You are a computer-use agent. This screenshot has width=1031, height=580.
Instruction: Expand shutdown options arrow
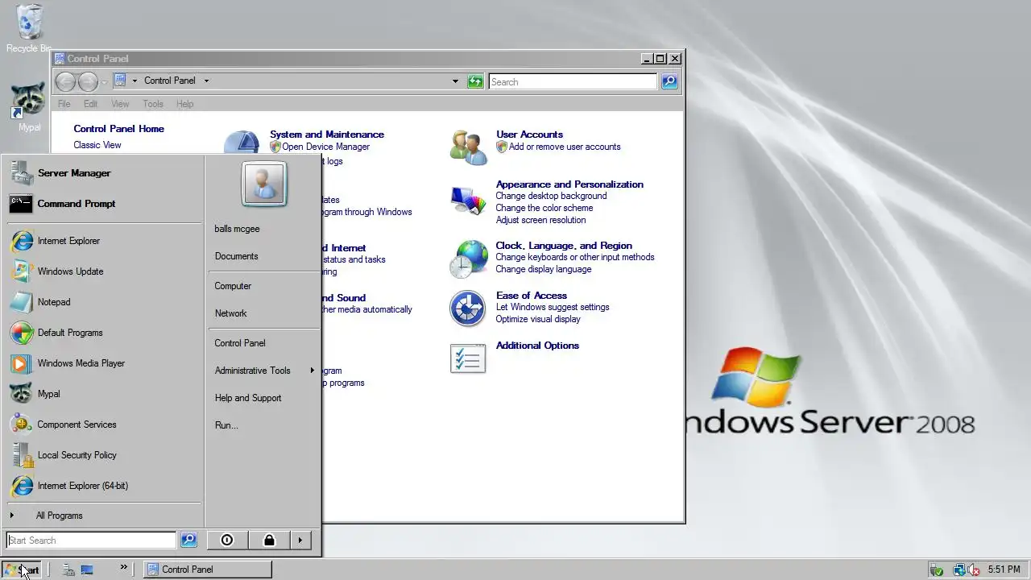(300, 541)
